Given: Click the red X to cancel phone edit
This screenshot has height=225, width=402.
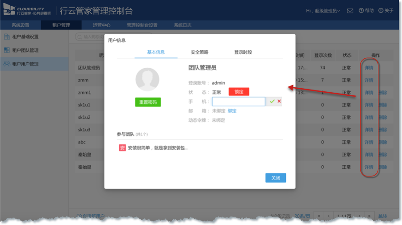Looking at the screenshot, I should [x=279, y=102].
